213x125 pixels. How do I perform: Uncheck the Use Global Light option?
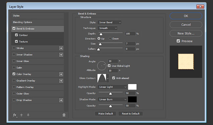click(x=109, y=66)
